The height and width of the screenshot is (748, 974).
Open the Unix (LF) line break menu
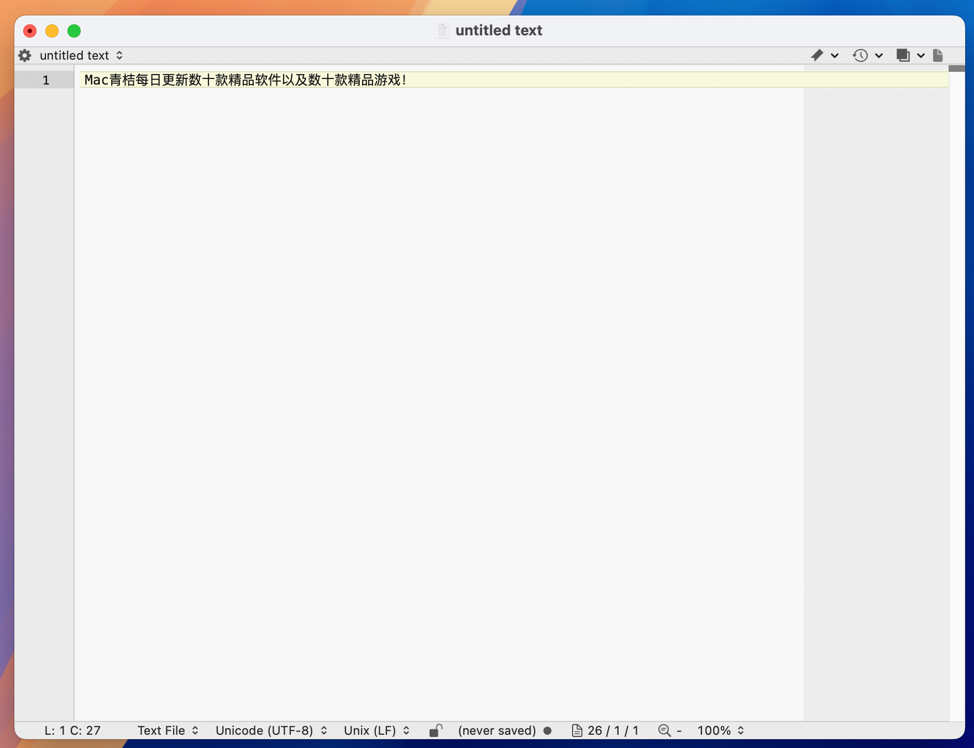tap(377, 730)
